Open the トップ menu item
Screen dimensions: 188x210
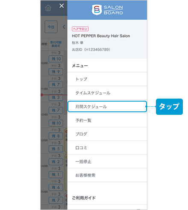point(107,79)
